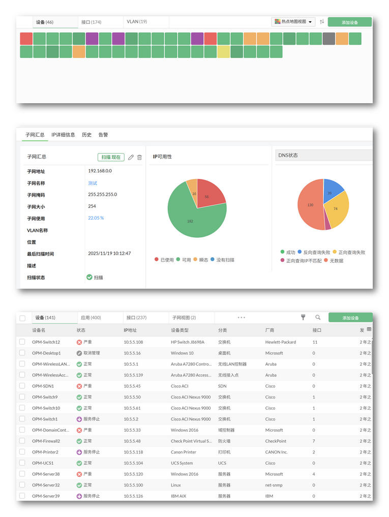Screen dimensions: 389x517
Task: Open the 热点地图视图 view dropdown
Action: click(x=293, y=21)
